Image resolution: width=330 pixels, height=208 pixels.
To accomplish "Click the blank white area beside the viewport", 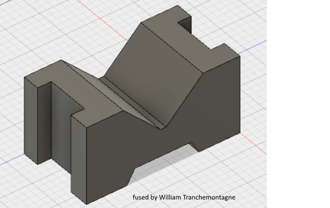I will [x=298, y=104].
